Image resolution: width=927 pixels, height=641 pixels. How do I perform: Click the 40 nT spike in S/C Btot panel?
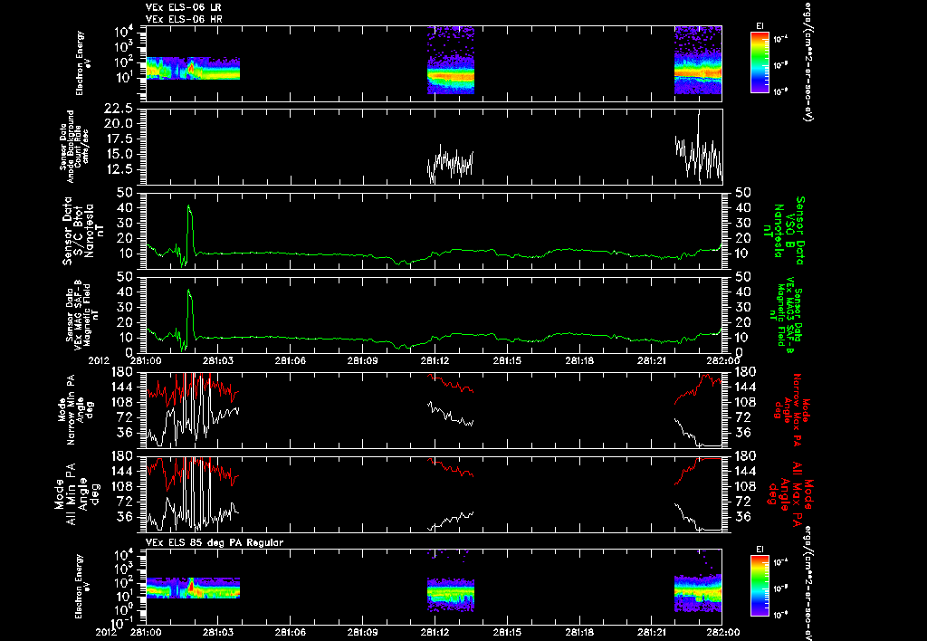190,231
